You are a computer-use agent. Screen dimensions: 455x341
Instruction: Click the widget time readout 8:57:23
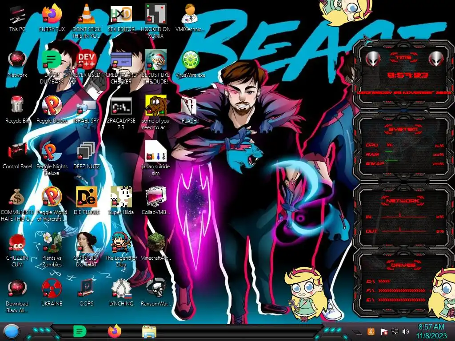coord(407,75)
